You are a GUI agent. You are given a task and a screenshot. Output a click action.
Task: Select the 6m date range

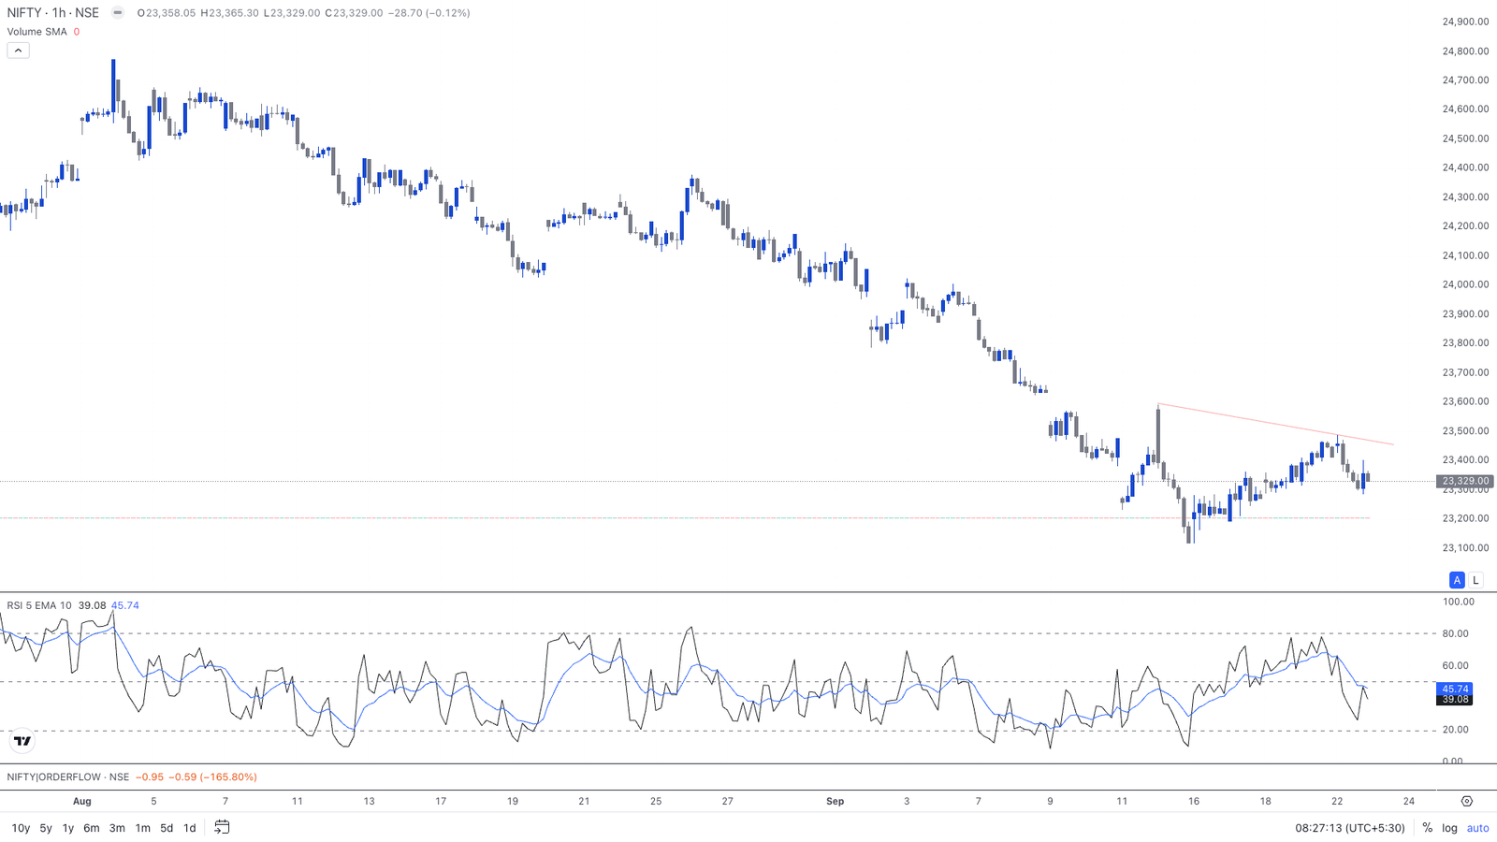[x=92, y=828]
